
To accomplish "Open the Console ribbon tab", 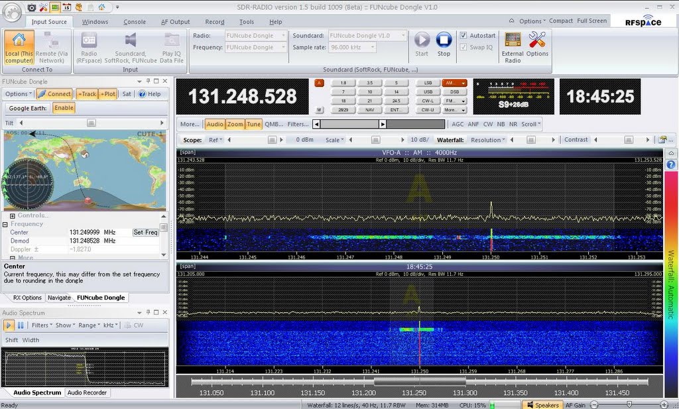I will [x=135, y=22].
